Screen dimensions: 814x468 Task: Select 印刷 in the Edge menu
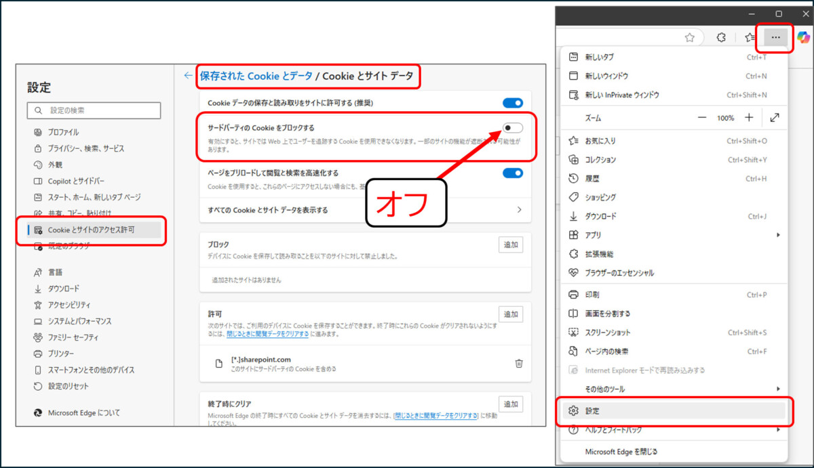(x=674, y=295)
